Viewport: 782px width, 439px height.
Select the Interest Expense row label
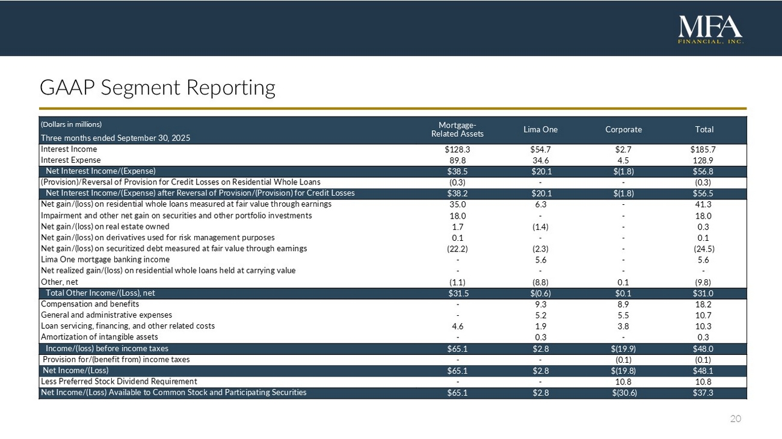coord(70,160)
